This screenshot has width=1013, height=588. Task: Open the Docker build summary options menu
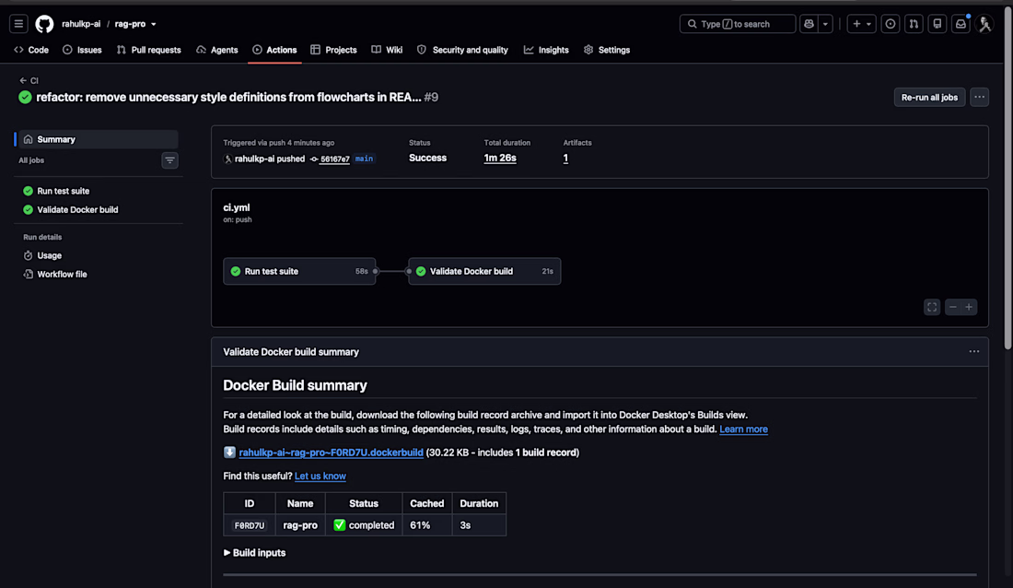(x=974, y=351)
